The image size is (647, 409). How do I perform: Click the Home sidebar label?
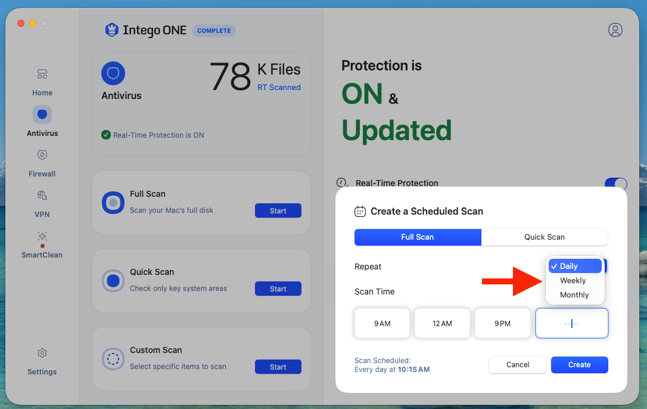coord(42,93)
